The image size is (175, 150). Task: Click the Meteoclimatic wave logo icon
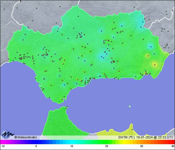(x=7, y=134)
